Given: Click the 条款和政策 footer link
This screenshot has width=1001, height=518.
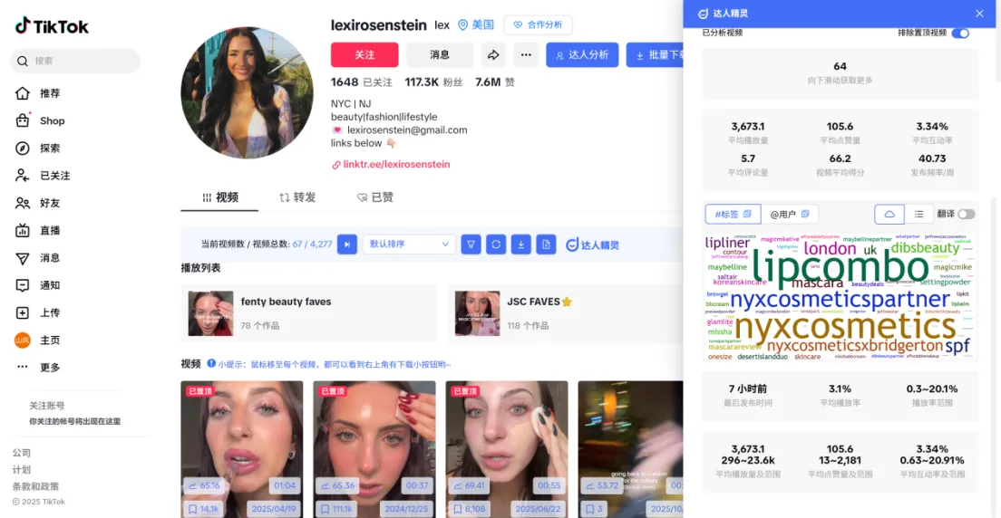Looking at the screenshot, I should (x=35, y=486).
